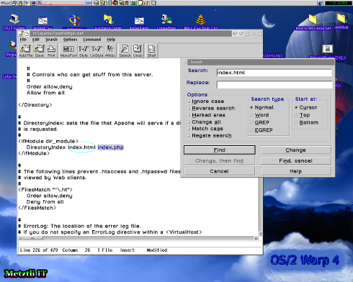Click the Change, then find button
Viewport: 353px width, 282px height.
point(219,160)
